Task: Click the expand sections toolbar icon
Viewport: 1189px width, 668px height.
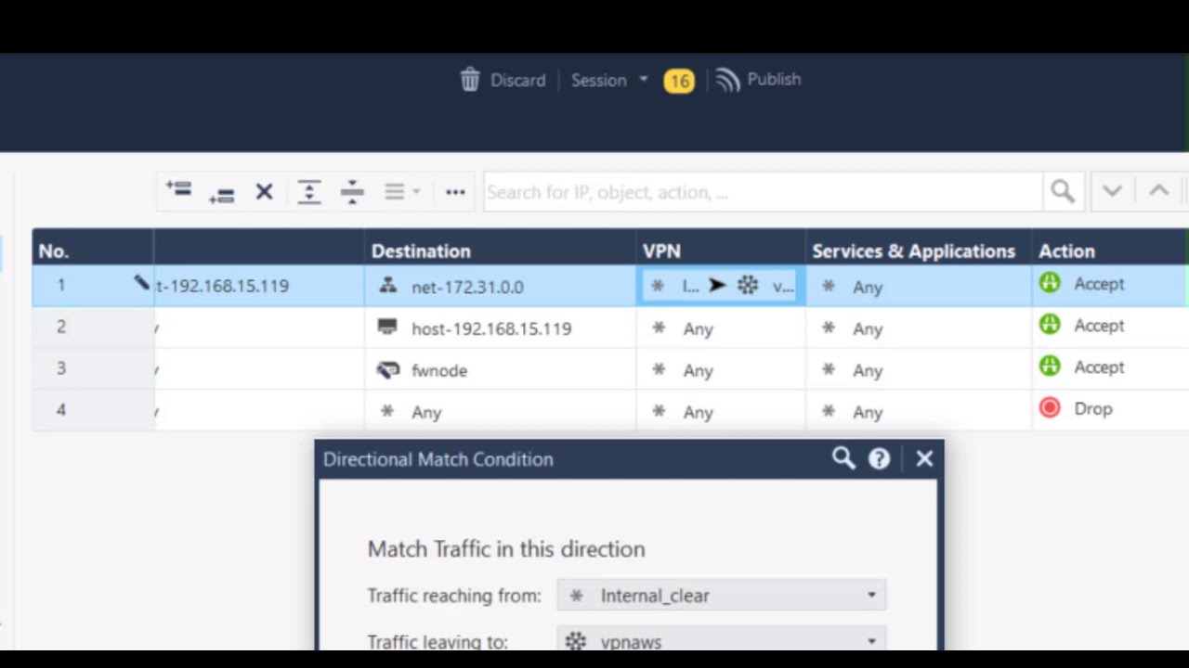Action: point(308,192)
